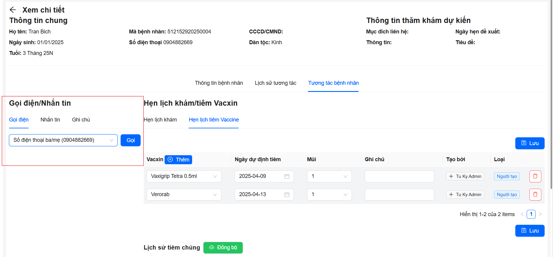Click the top Lưu save button
553x257 pixels.
[x=530, y=143]
